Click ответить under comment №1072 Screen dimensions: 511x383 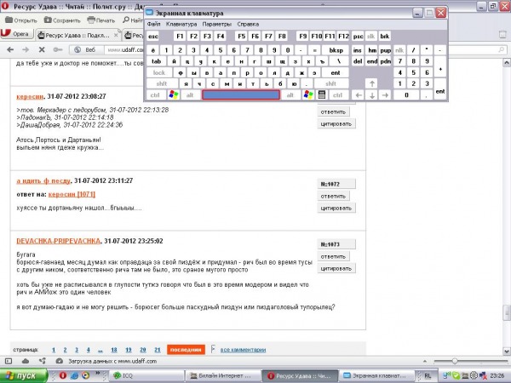coord(333,196)
